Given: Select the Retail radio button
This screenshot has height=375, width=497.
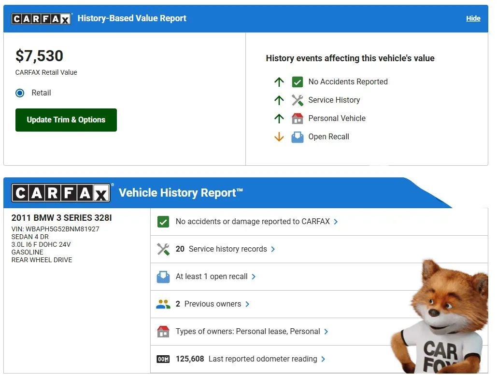Looking at the screenshot, I should [x=20, y=93].
